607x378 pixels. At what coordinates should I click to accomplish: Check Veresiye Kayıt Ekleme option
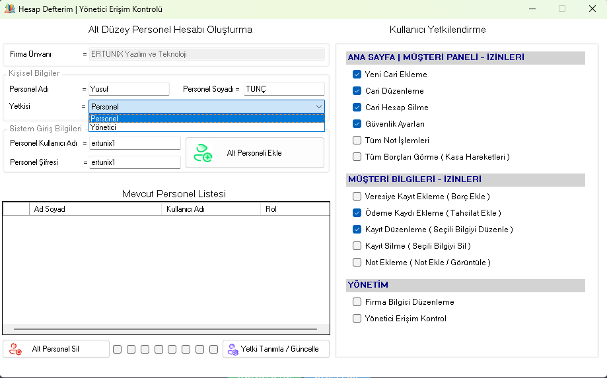357,197
